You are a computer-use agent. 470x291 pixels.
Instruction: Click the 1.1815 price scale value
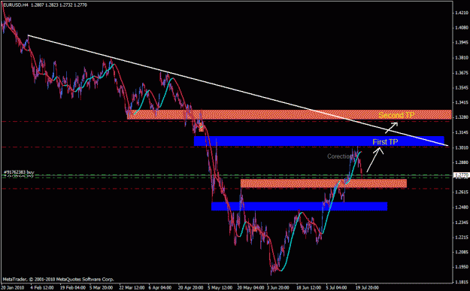(462, 282)
